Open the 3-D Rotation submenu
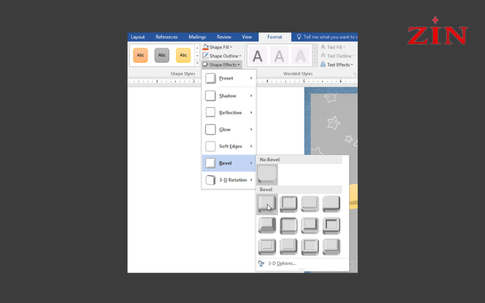The height and width of the screenshot is (303, 485). pyautogui.click(x=229, y=180)
